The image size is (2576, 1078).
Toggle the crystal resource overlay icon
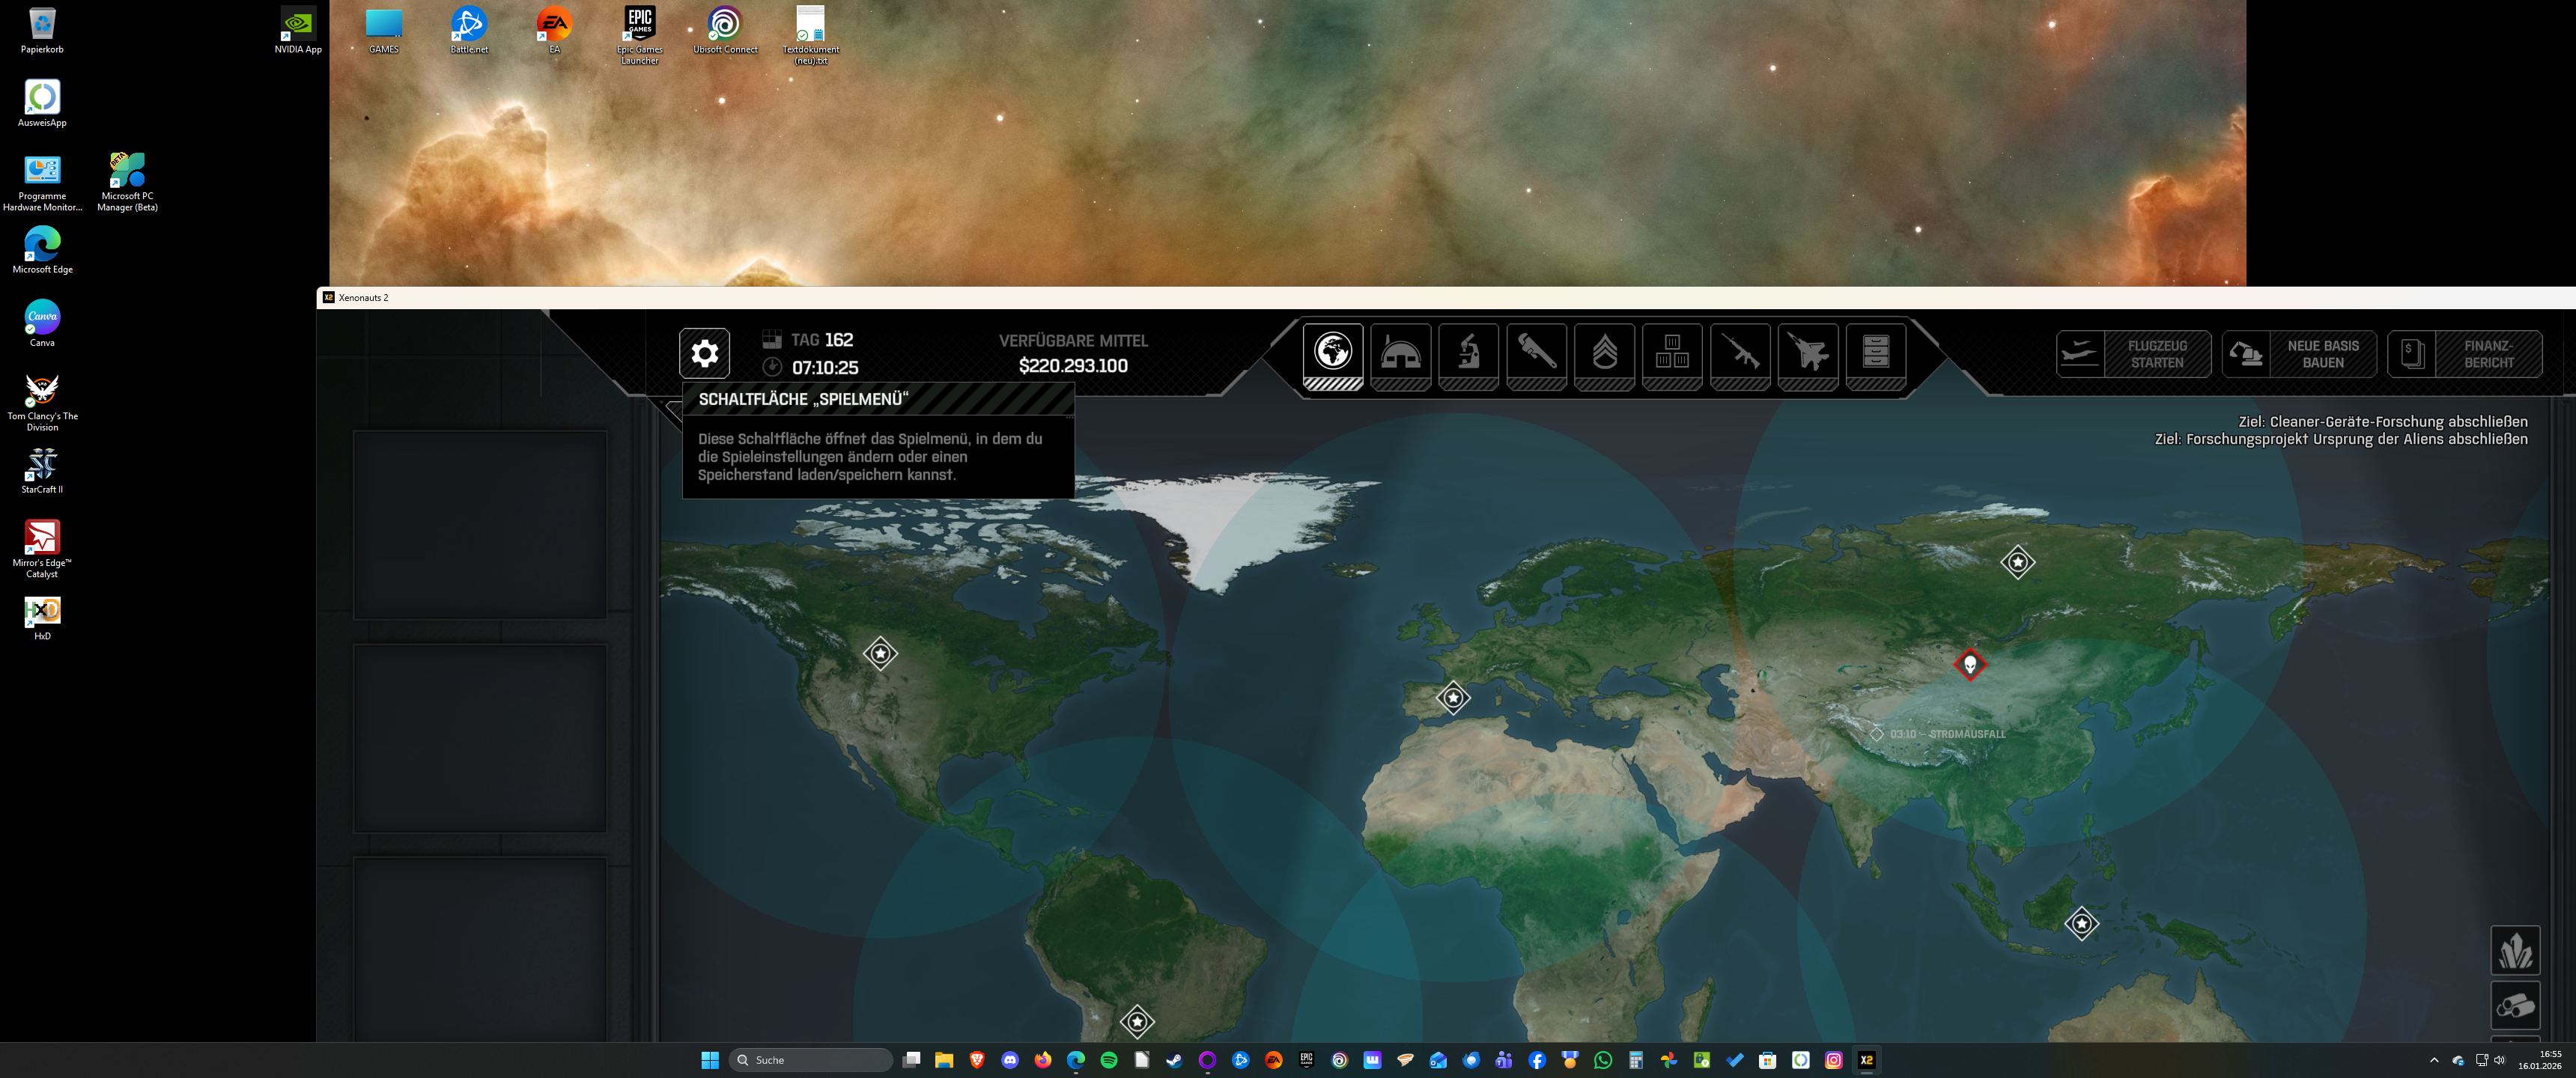tap(2515, 950)
